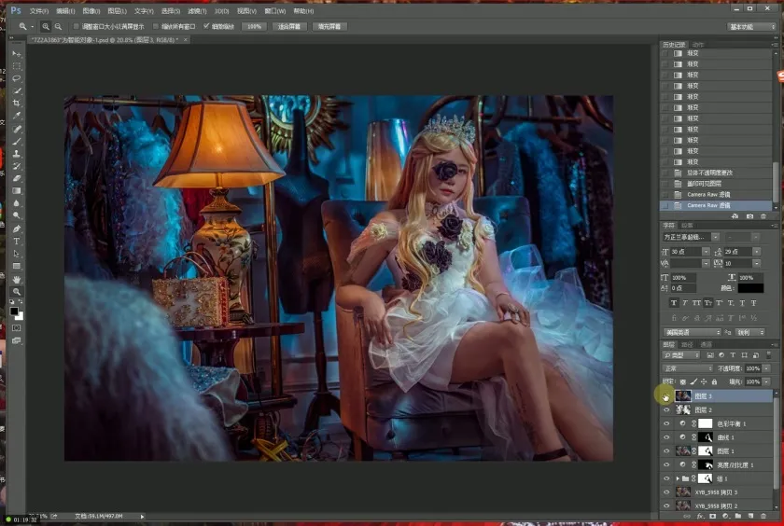Click the zoom in magnifier icon in options bar
784x526 pixels.
pyautogui.click(x=45, y=27)
